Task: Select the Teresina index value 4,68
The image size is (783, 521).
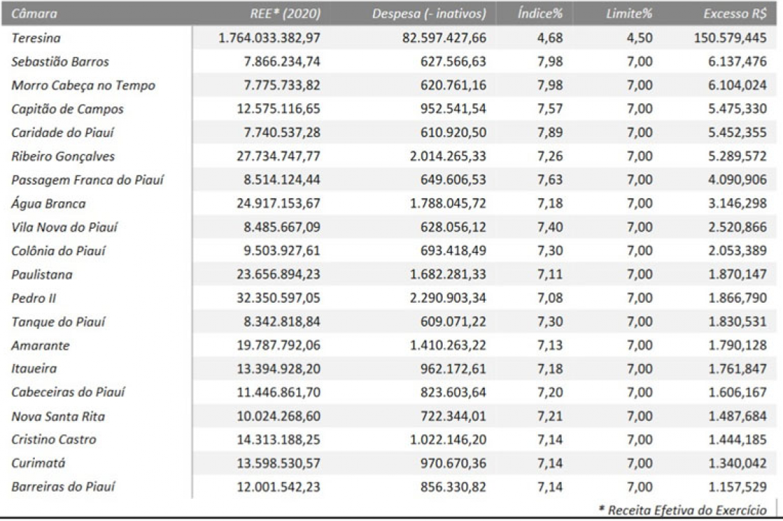Action: tap(550, 38)
